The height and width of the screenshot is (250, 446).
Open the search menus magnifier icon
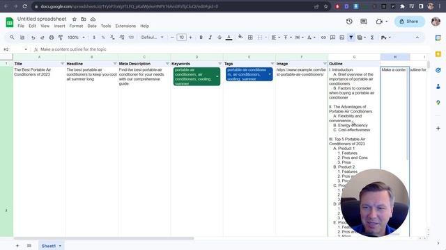[12, 37]
